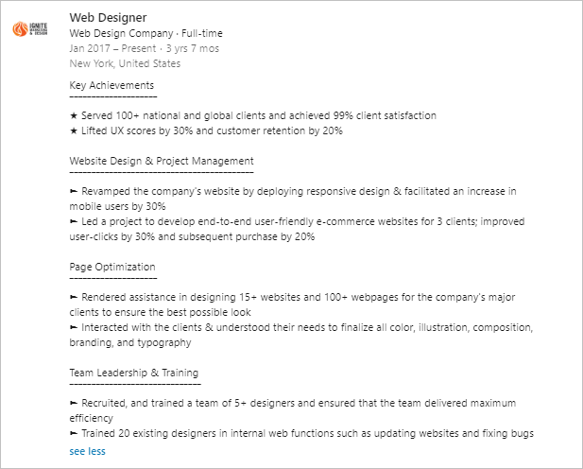
Task: Click the Ignite company logo
Action: pyautogui.click(x=34, y=29)
